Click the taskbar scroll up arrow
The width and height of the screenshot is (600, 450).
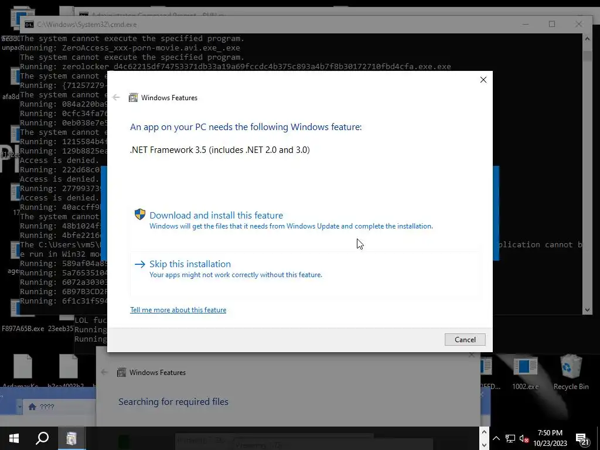pyautogui.click(x=484, y=432)
